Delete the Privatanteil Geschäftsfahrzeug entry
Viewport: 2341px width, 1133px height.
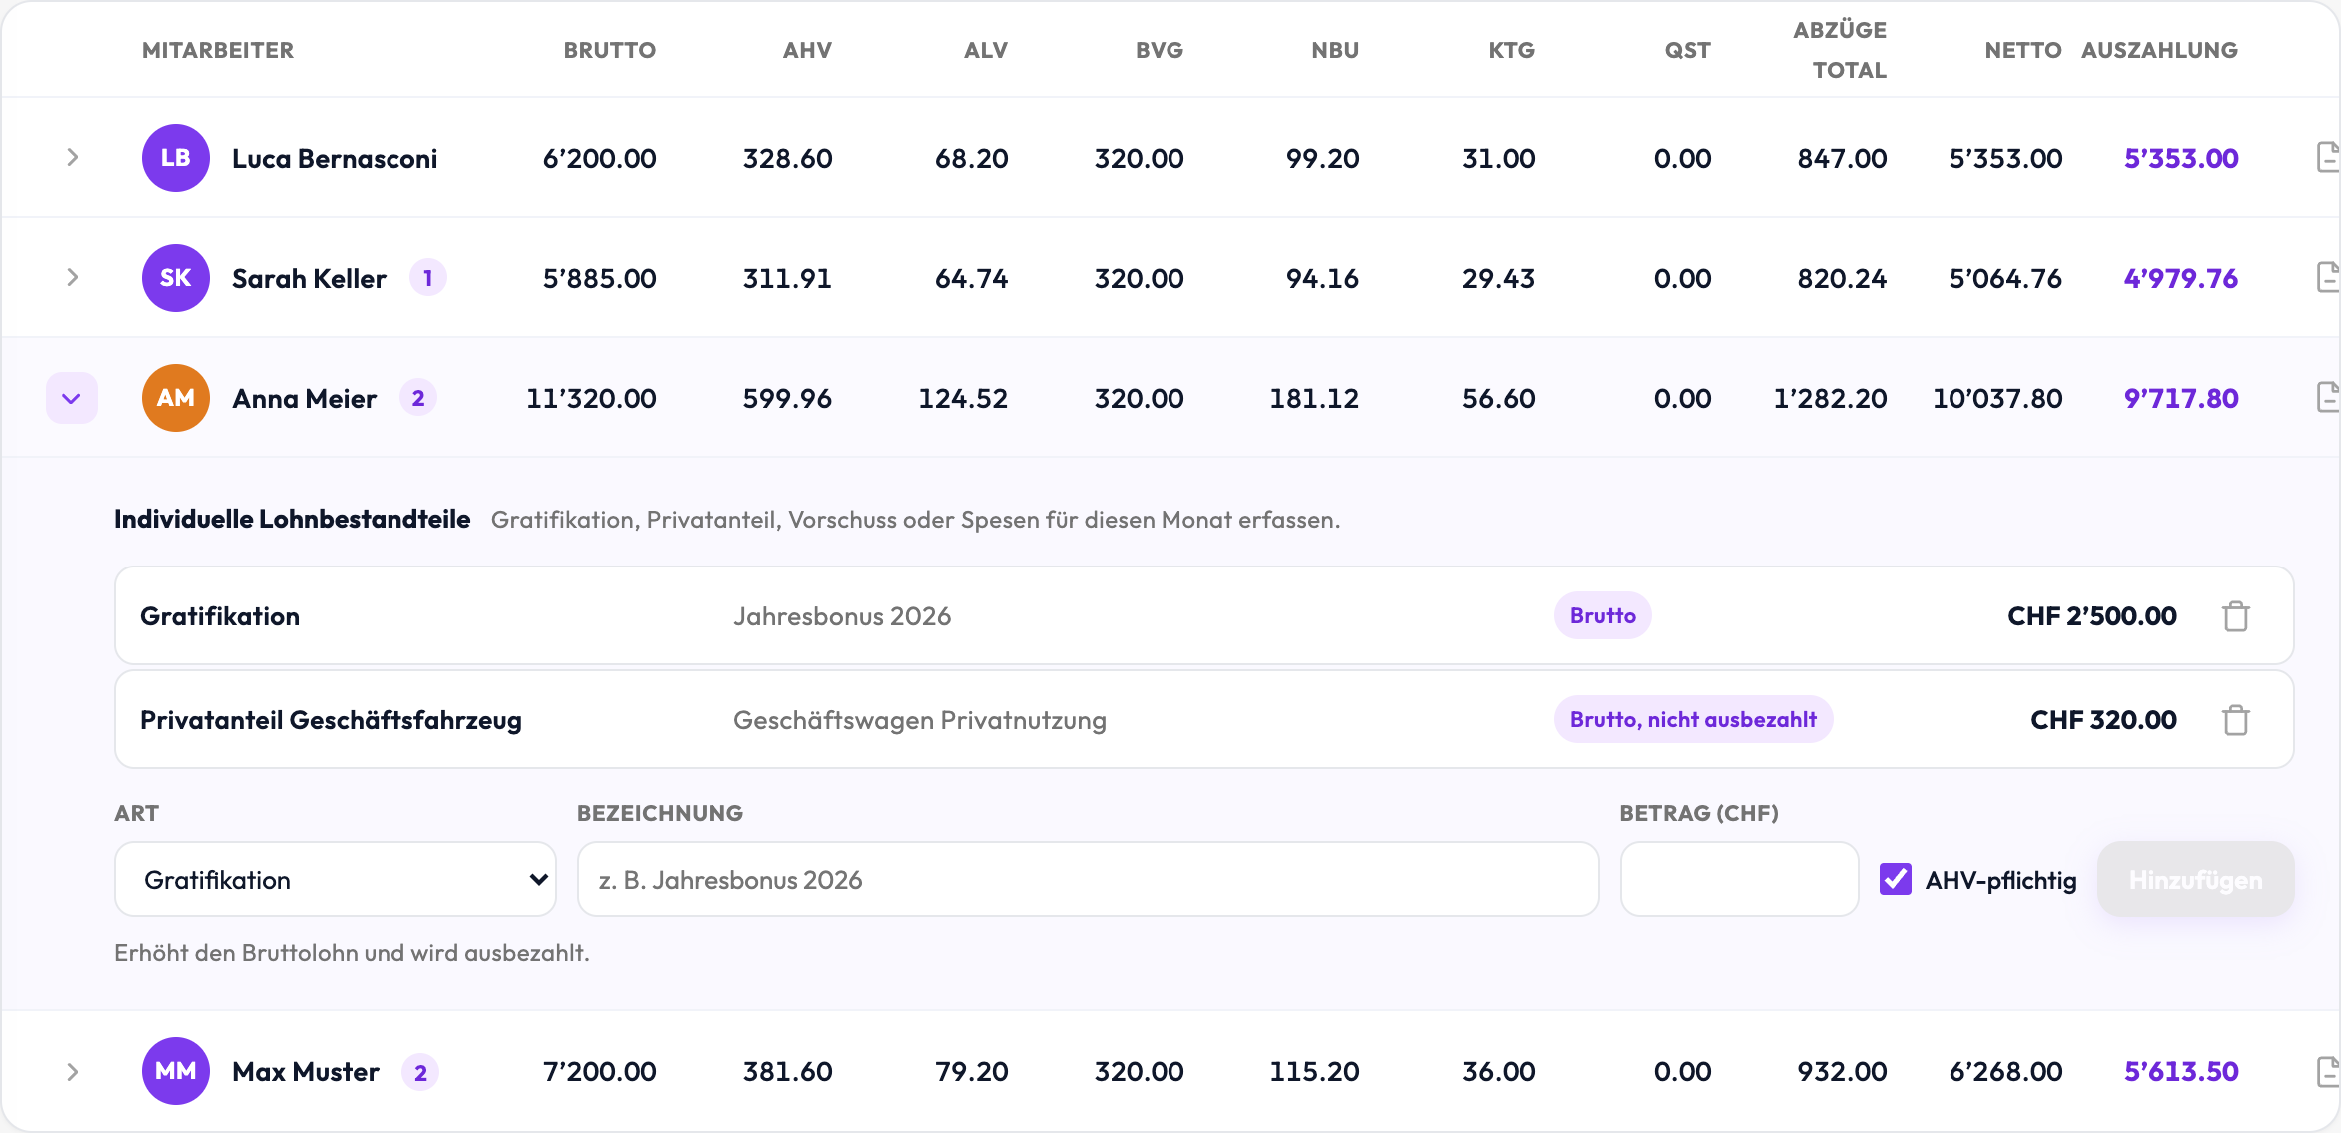coord(2236,720)
